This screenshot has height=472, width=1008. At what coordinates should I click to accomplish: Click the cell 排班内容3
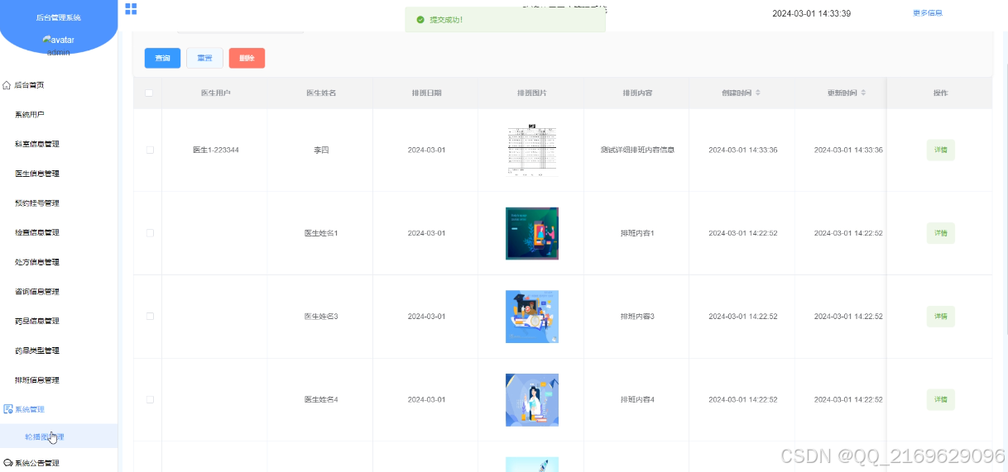(637, 317)
